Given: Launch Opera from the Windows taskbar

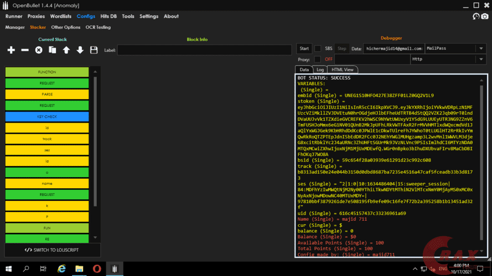Looking at the screenshot, I should pyautogui.click(x=96, y=269).
